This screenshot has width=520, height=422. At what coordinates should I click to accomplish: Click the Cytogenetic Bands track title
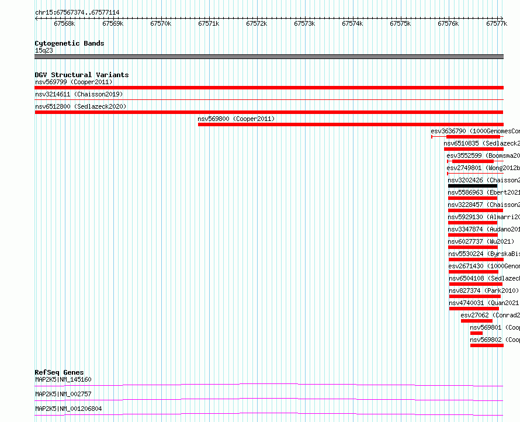(x=70, y=43)
